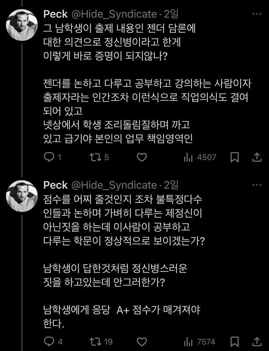Open more options on second tweet
The image size is (269, 351).
(x=256, y=185)
